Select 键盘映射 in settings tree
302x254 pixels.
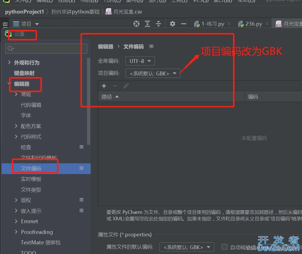(24, 73)
